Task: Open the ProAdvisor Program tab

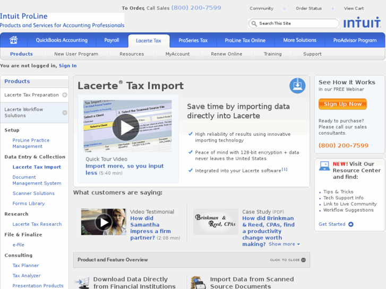Action: coord(355,40)
